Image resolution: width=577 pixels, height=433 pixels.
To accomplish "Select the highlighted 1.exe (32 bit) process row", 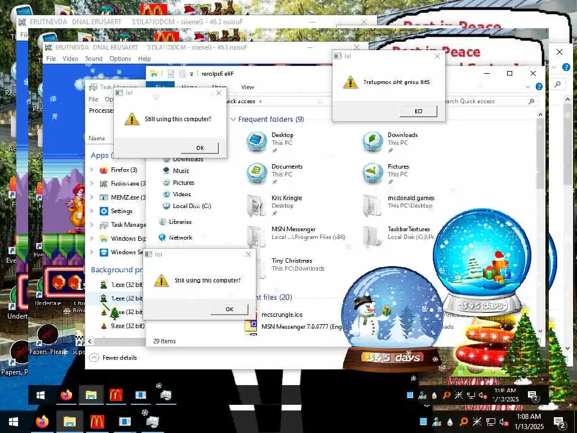I will click(x=115, y=298).
